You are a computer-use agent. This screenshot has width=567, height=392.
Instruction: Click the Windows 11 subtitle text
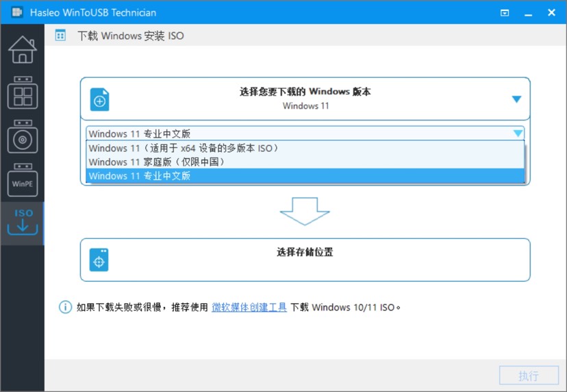click(x=305, y=106)
